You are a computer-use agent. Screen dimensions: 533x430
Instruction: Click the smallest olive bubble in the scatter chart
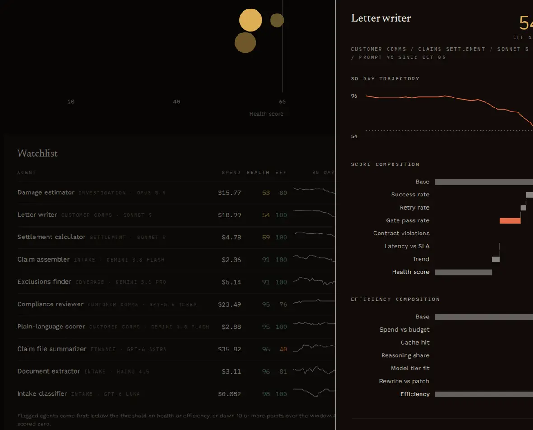click(277, 20)
